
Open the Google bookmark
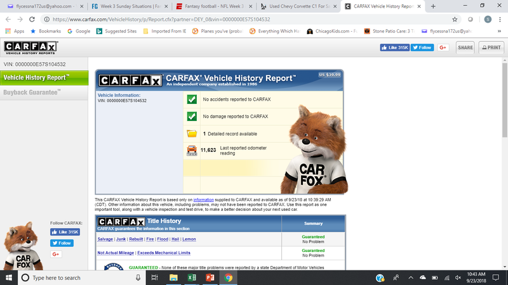[x=79, y=31]
